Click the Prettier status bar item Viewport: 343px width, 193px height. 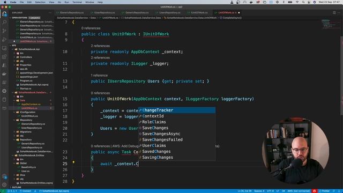[324, 191]
